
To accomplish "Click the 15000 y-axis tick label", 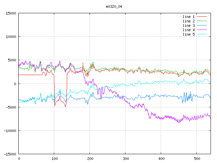I will [x=11, y=13].
